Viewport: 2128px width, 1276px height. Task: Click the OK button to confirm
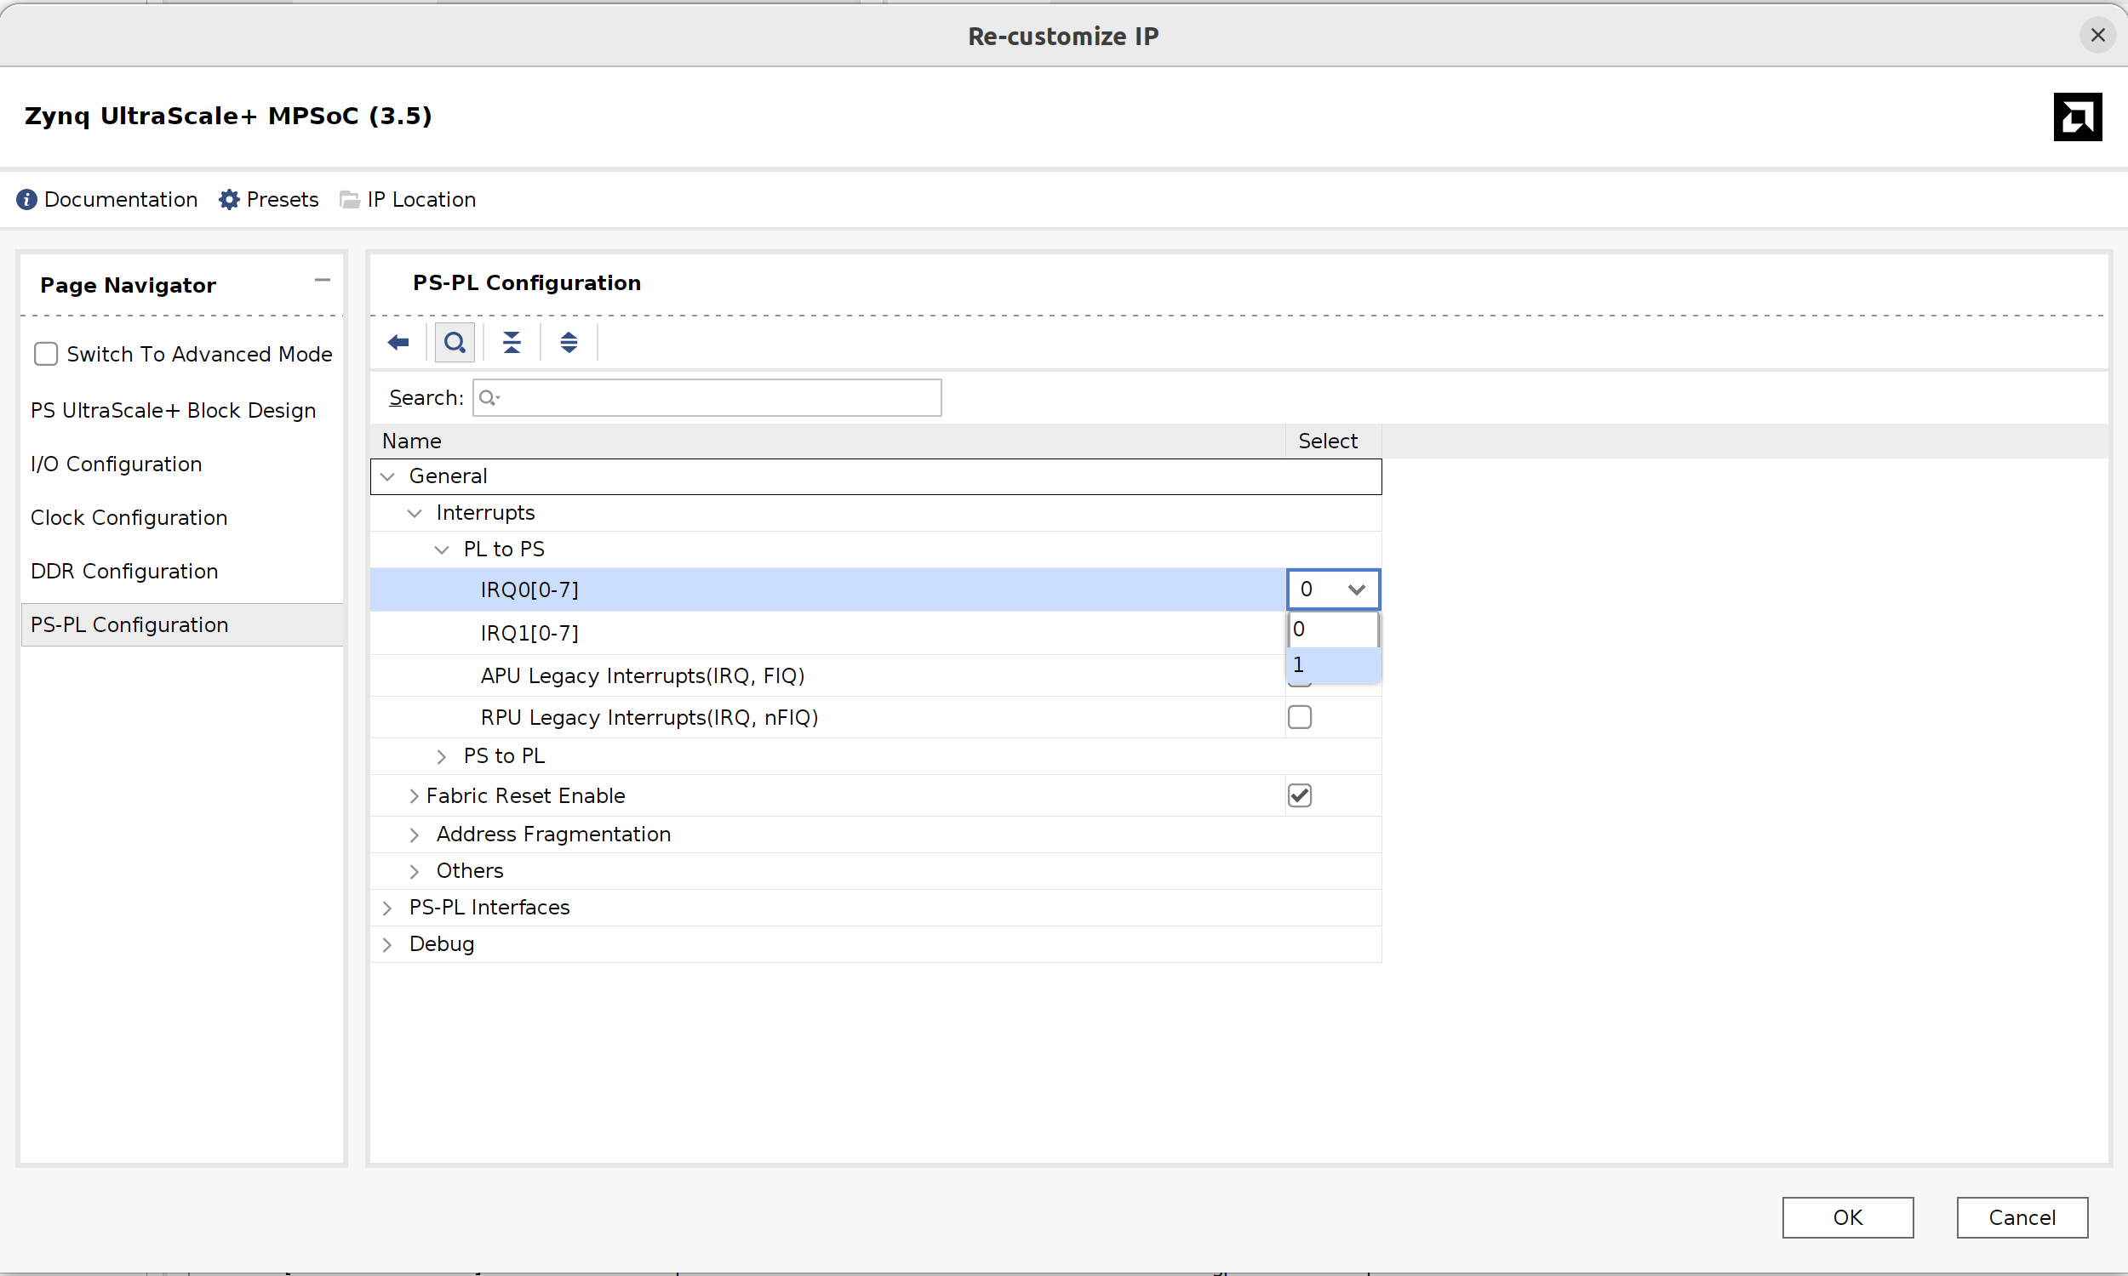1847,1216
